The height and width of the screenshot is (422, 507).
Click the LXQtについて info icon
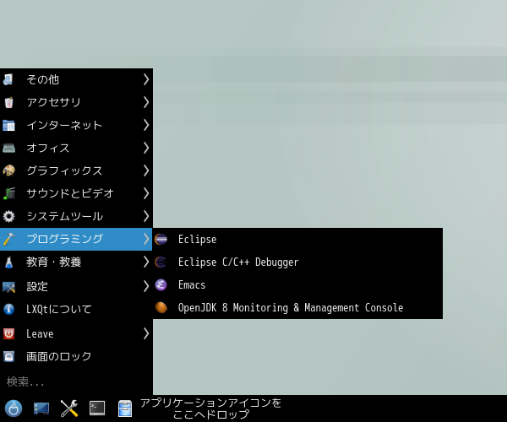(8, 309)
